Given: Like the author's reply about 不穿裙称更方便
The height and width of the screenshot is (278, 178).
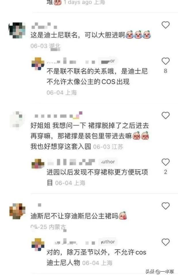Looking at the screenshot, I should (165, 162).
